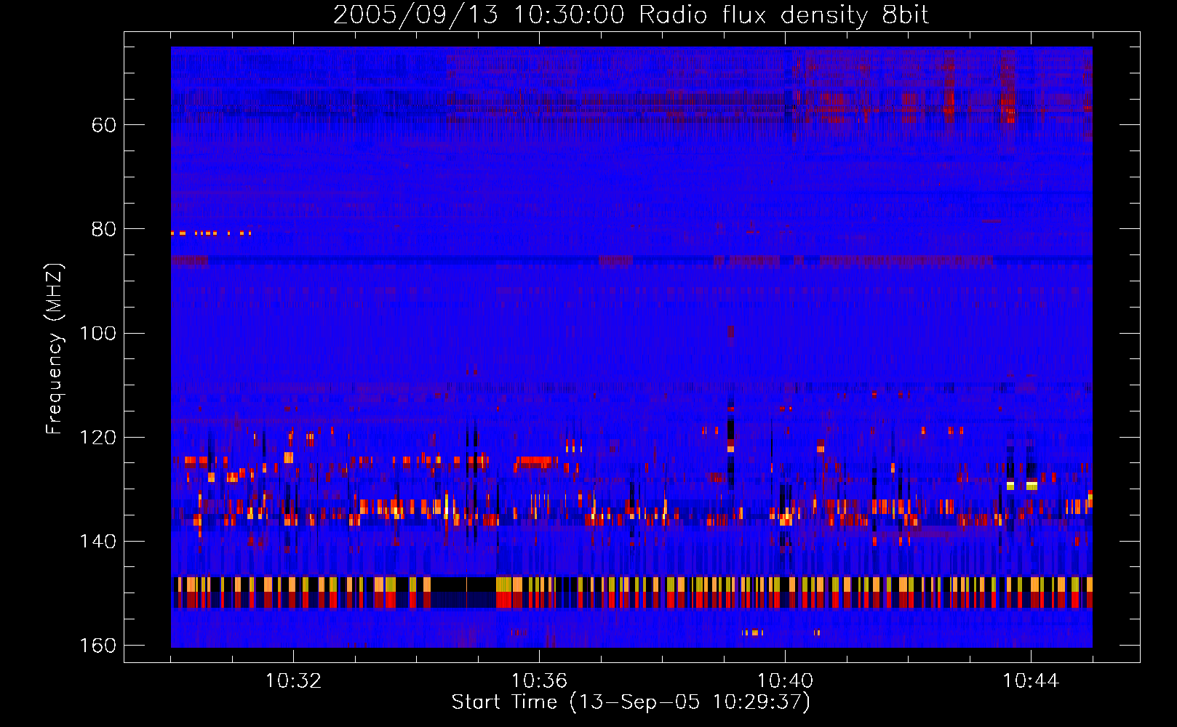Click the 160 frequency tick label
Image resolution: width=1177 pixels, height=727 pixels.
click(x=98, y=646)
